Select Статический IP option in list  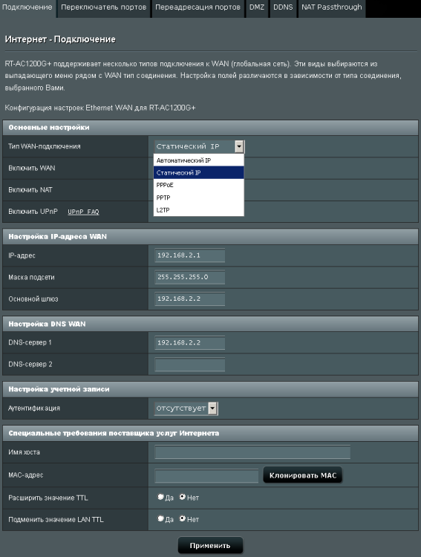198,172
